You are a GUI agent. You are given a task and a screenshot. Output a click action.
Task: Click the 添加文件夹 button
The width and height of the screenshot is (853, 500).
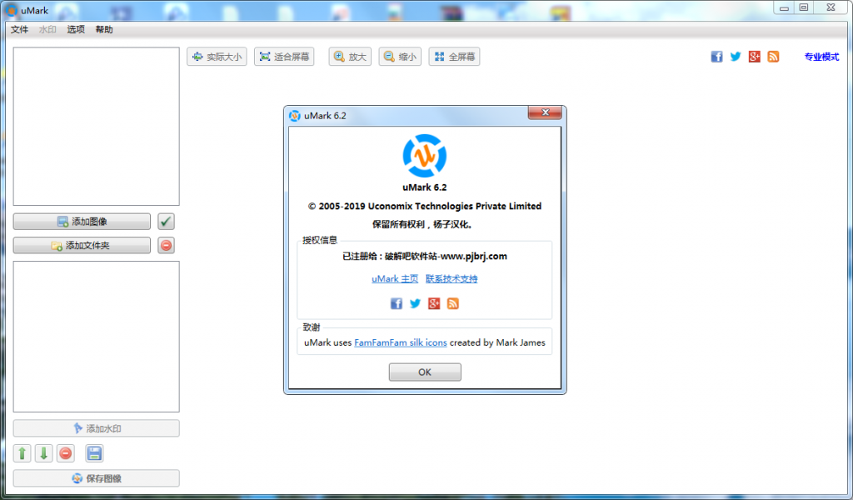click(82, 245)
